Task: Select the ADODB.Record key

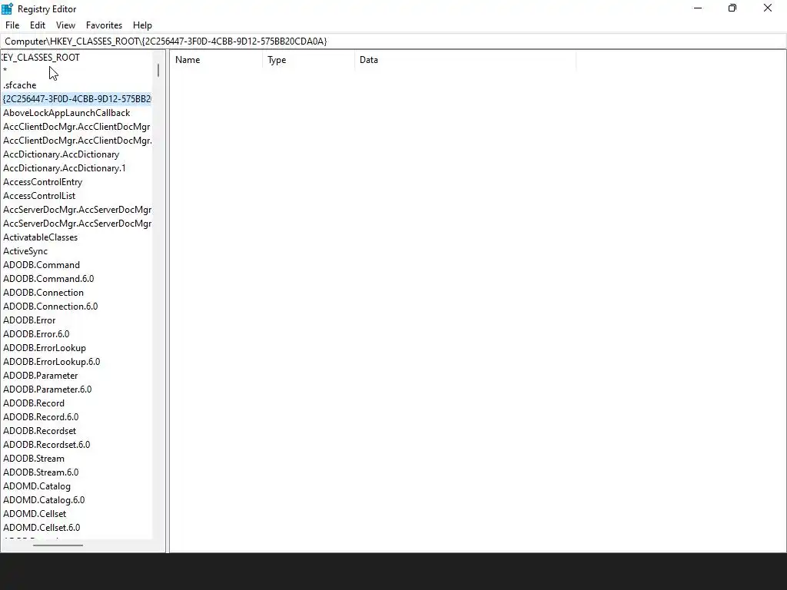Action: (x=34, y=403)
